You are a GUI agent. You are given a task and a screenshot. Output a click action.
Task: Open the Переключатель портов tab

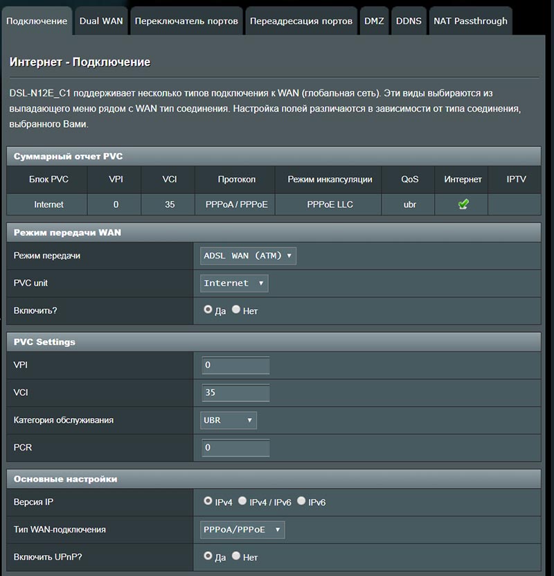[x=186, y=21]
